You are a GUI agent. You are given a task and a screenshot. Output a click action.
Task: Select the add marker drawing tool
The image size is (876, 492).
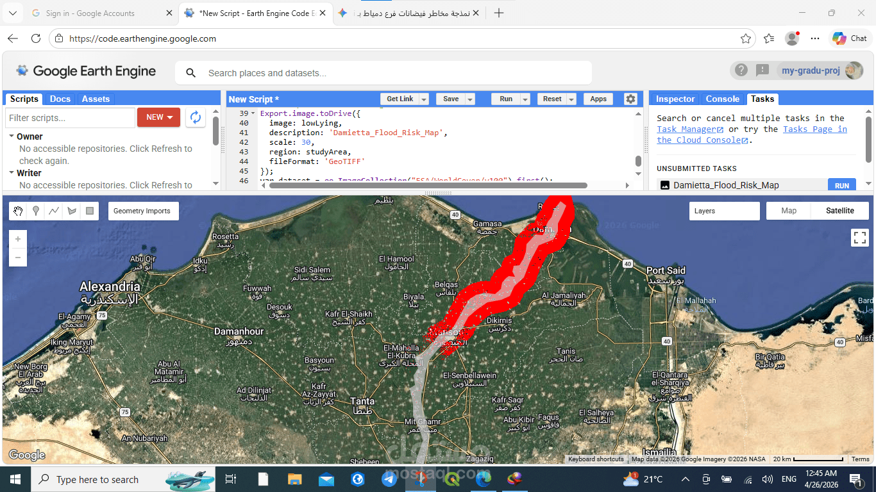pyautogui.click(x=36, y=211)
